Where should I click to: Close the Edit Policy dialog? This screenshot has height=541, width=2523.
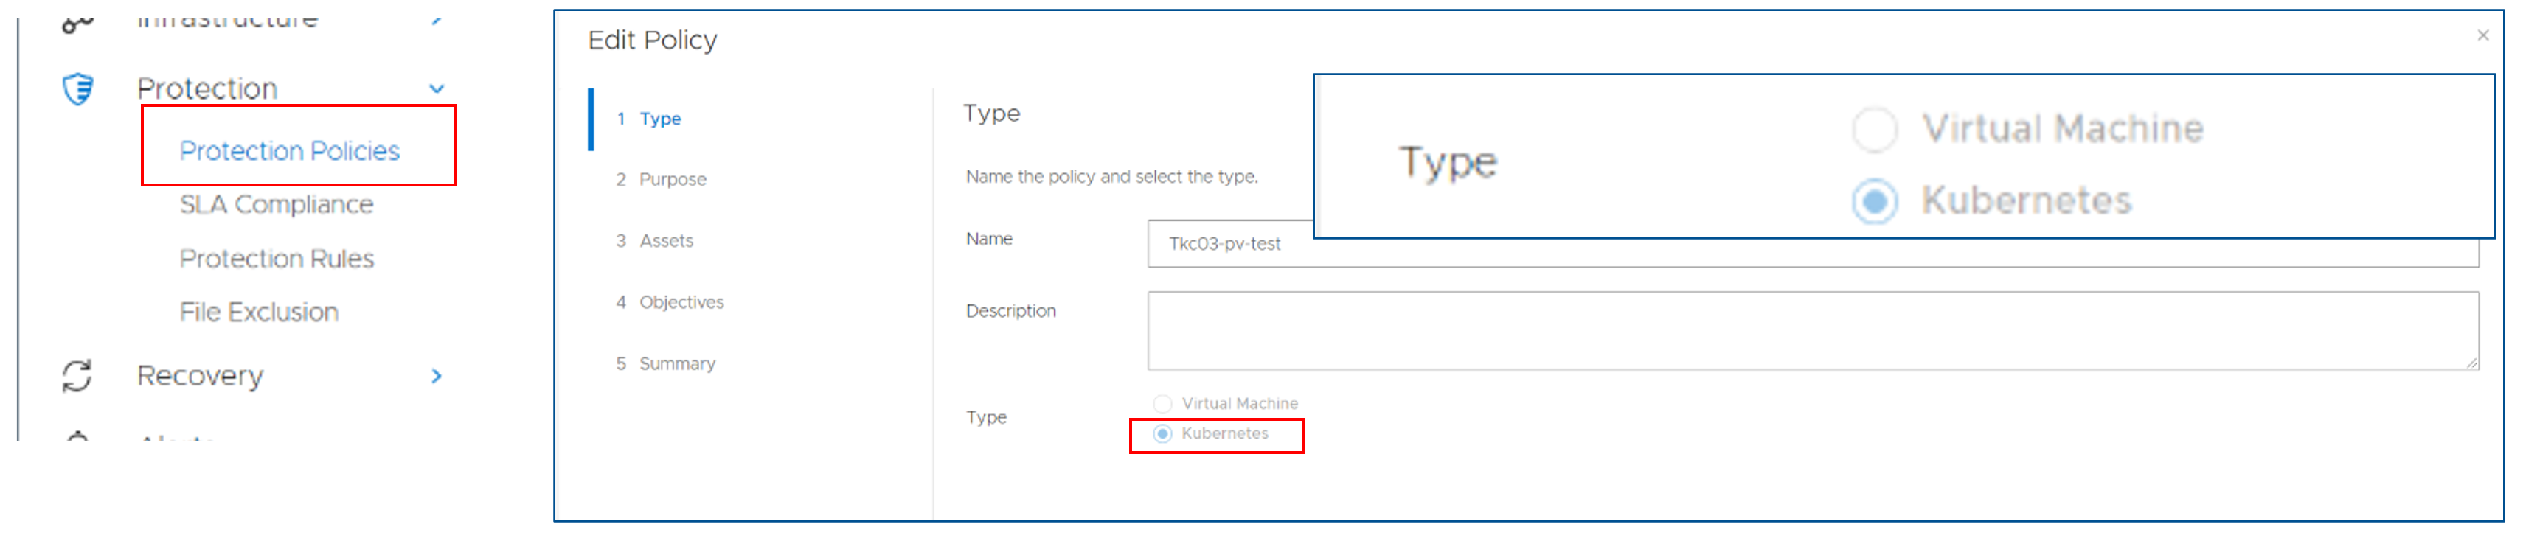(2482, 35)
